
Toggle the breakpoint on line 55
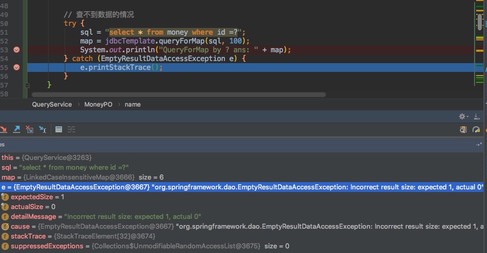click(x=17, y=67)
